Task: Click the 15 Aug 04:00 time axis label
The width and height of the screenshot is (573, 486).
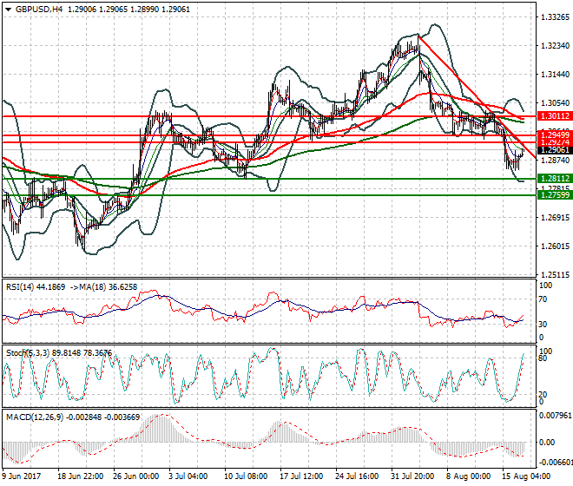Action: click(x=526, y=476)
